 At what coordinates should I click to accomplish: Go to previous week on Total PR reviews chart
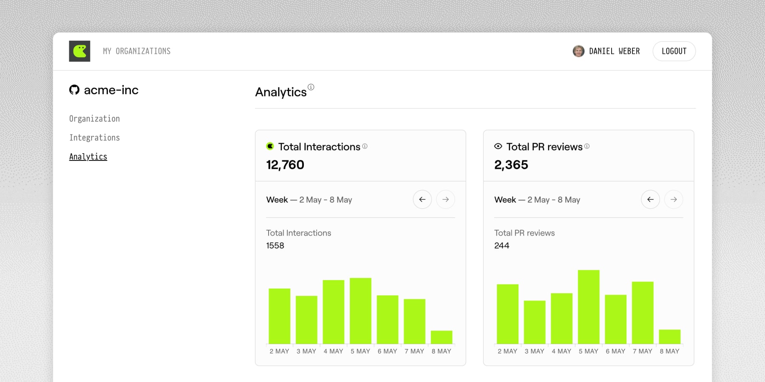coord(650,199)
